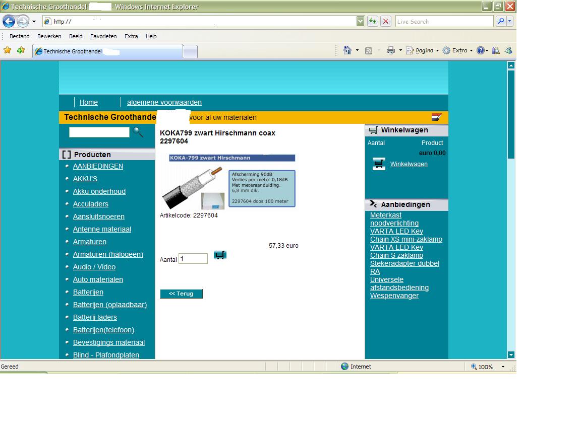This screenshot has width=581, height=435.
Task: Expand the zoom level dropdown arrow
Action: click(503, 367)
